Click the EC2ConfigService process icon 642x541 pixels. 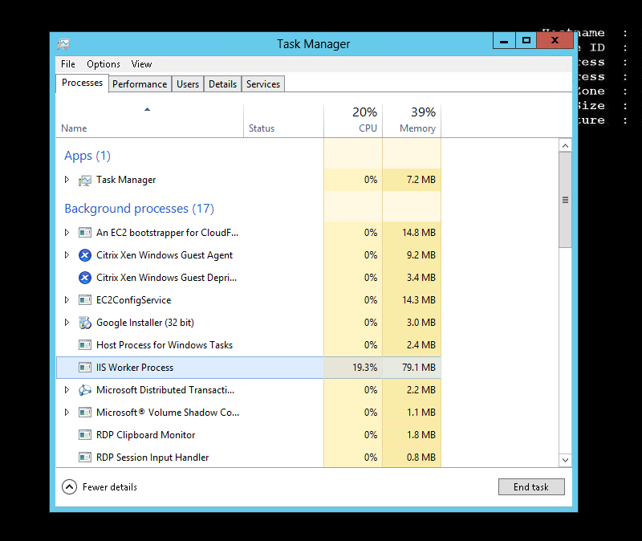click(84, 300)
